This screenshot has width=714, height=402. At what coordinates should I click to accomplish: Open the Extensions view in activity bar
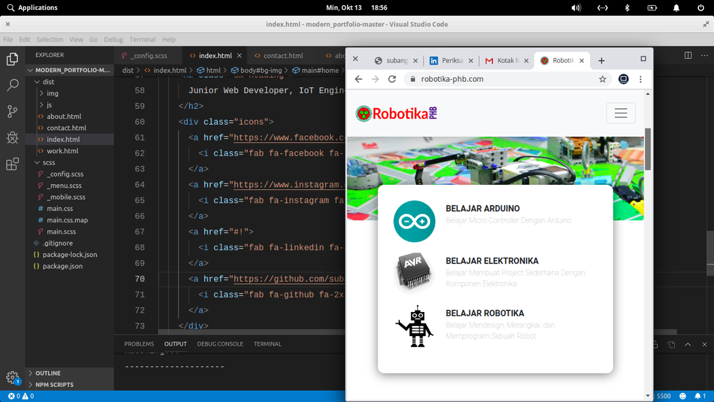pyautogui.click(x=12, y=164)
